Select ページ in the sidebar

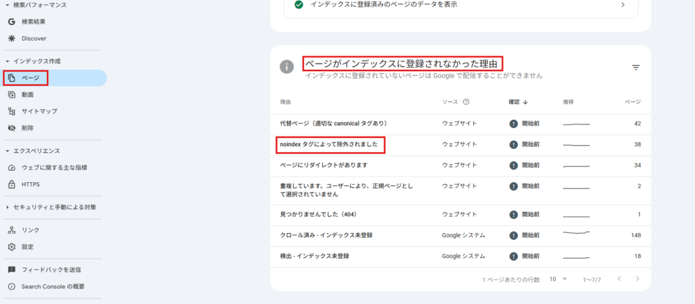click(x=31, y=79)
